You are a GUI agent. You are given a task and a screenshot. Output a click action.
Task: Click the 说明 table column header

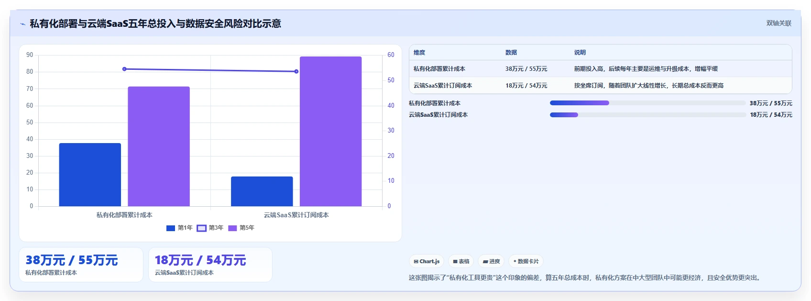pos(580,53)
